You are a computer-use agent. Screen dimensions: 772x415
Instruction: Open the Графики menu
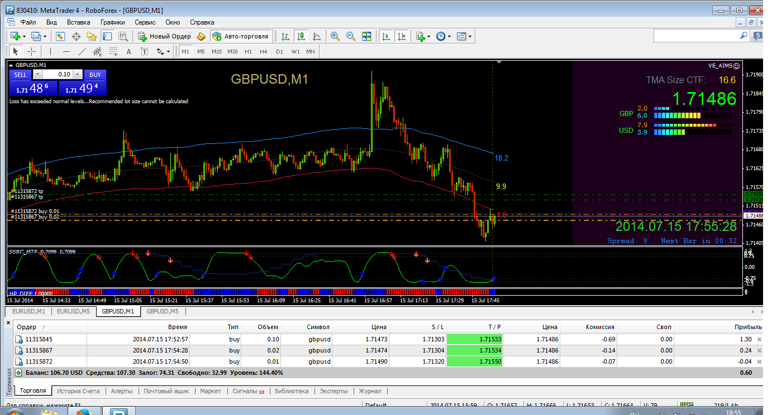coord(112,22)
